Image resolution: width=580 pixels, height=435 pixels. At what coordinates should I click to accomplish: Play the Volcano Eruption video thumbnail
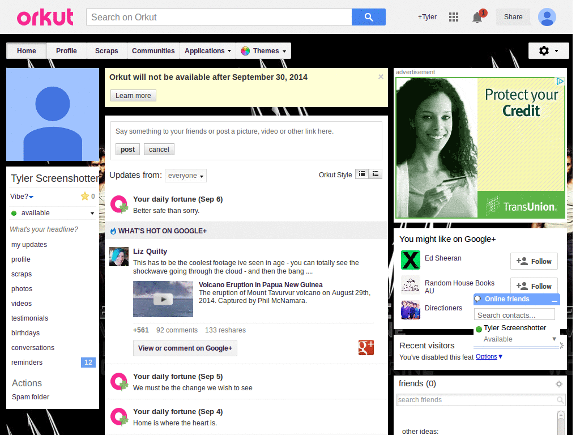[x=163, y=299]
